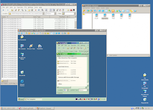Select the Vid computer in Radmin Viewer
This screenshot has width=153, height=110.
(130, 16)
